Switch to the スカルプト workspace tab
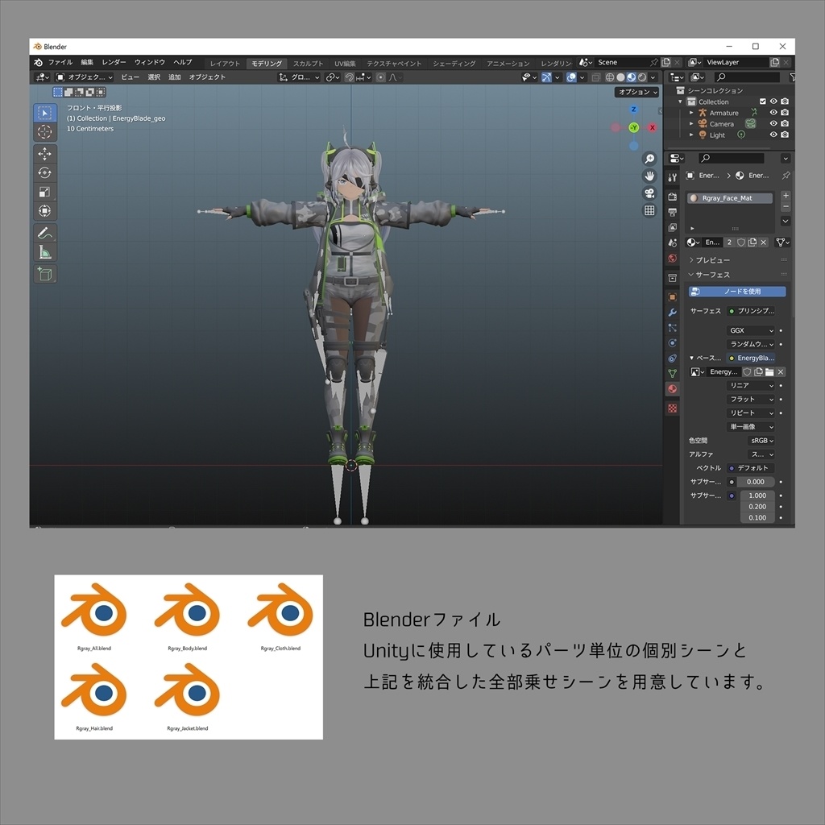Image resolution: width=825 pixels, height=825 pixels. [x=309, y=62]
